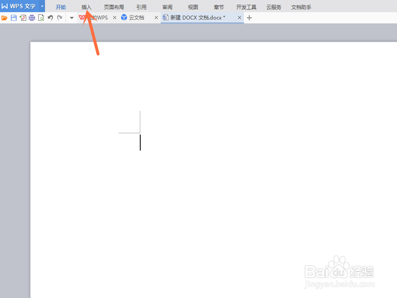Select the 新建 DOCX 文档.docx tab
This screenshot has height=298, width=397.
198,18
